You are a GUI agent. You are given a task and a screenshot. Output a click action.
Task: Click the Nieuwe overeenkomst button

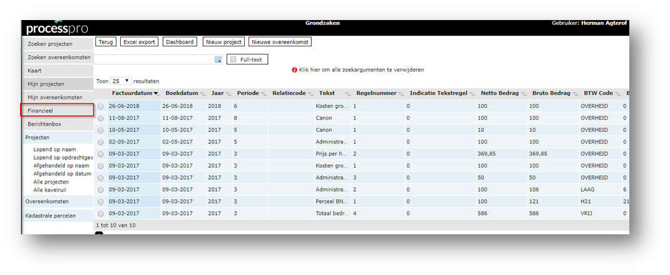[280, 42]
